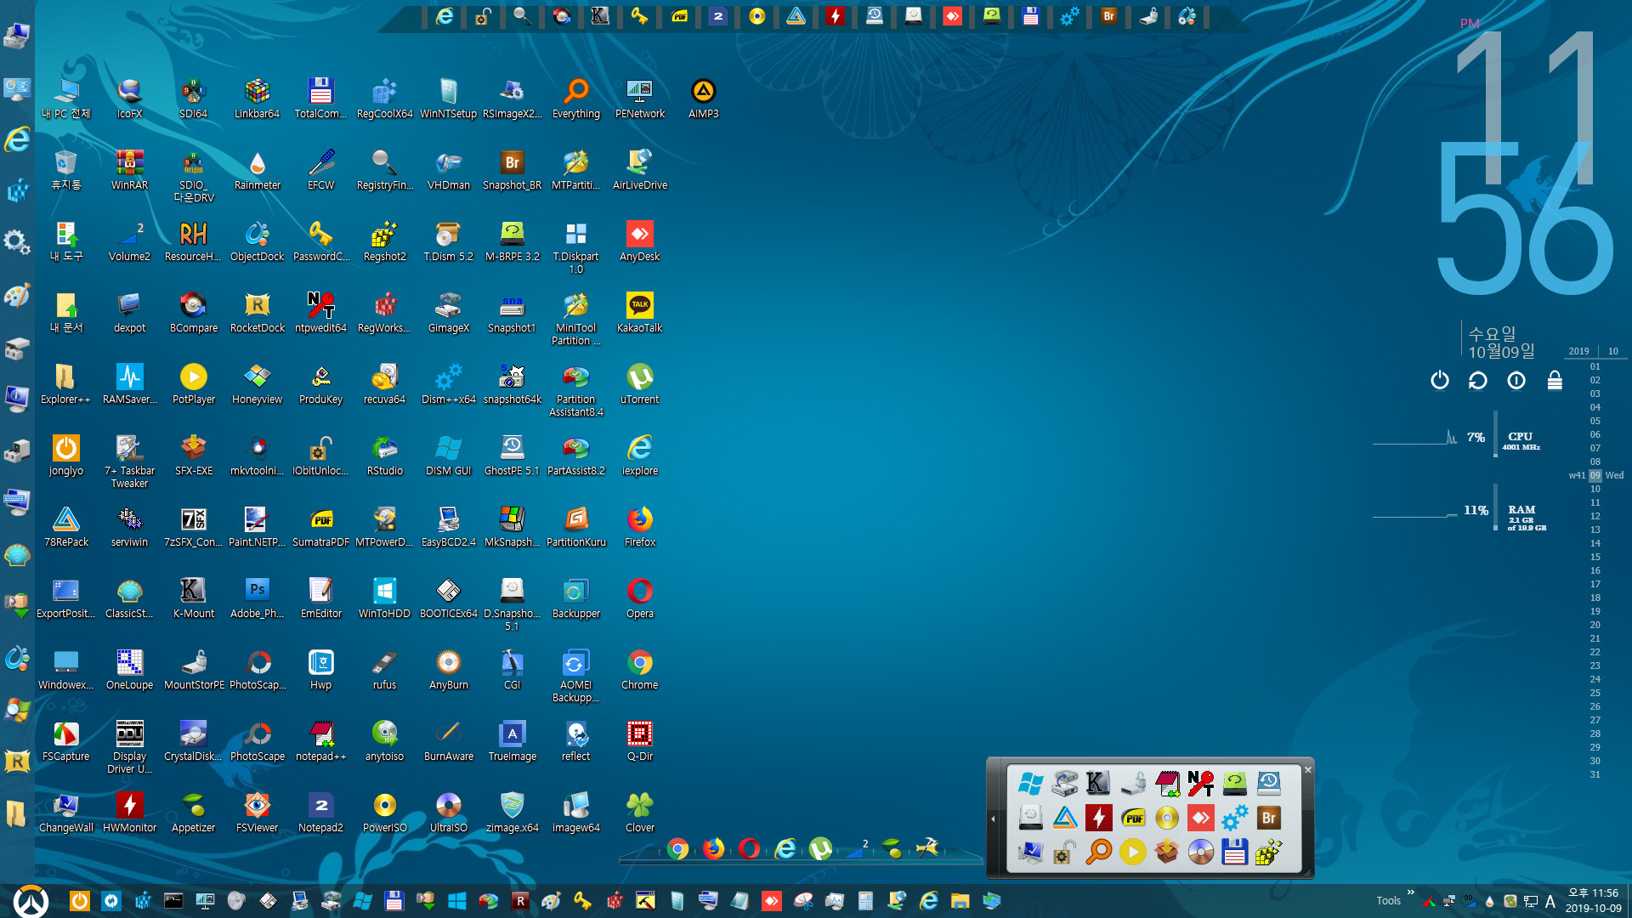
Task: Open the Recycle Bin (휴지통) icon
Action: pos(65,169)
